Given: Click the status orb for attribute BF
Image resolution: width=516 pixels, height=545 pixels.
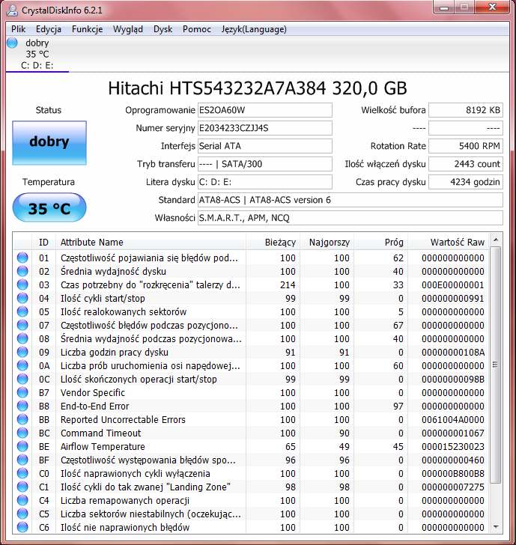Looking at the screenshot, I should click(22, 460).
